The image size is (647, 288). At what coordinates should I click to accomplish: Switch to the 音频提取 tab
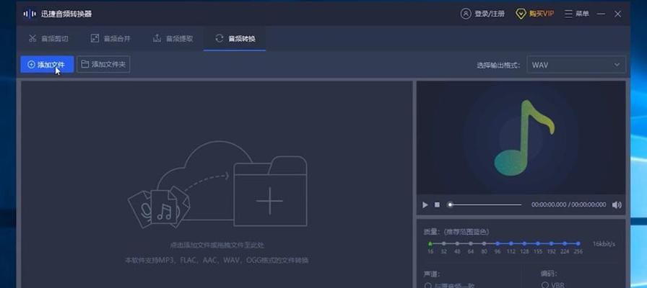pos(173,39)
